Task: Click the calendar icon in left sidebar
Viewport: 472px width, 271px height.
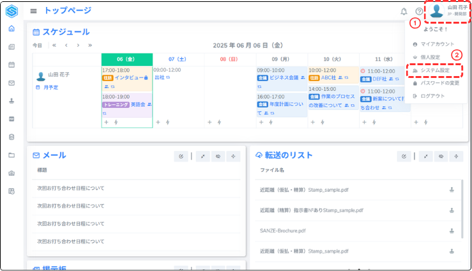Action: click(x=11, y=65)
